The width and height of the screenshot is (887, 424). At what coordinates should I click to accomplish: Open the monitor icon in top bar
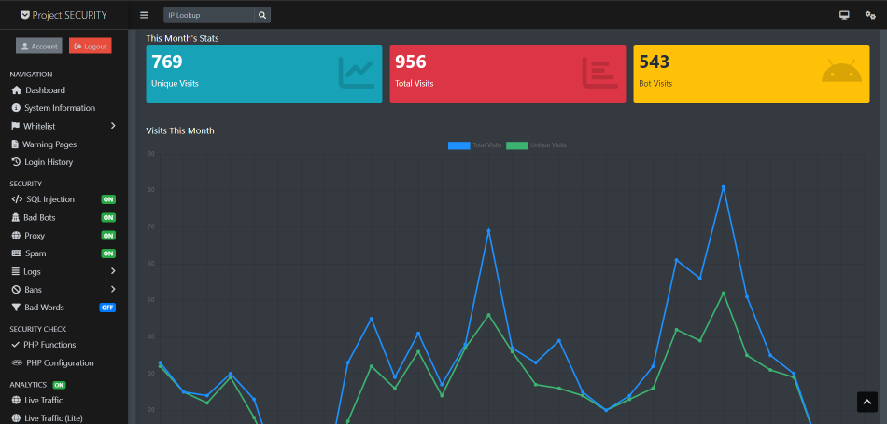(844, 15)
